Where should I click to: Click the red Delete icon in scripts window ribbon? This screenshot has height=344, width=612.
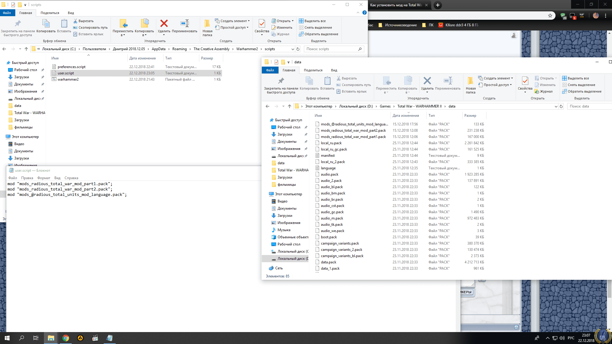(x=164, y=24)
